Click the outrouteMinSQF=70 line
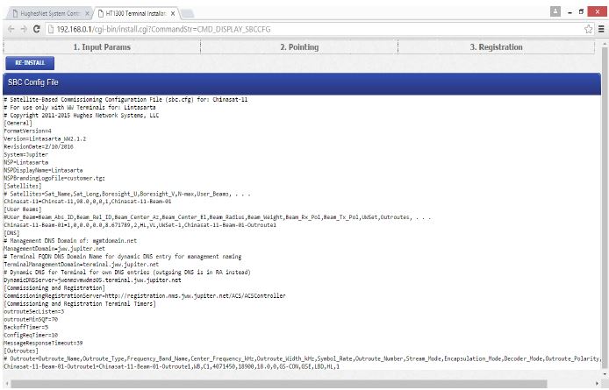 pyautogui.click(x=31, y=319)
